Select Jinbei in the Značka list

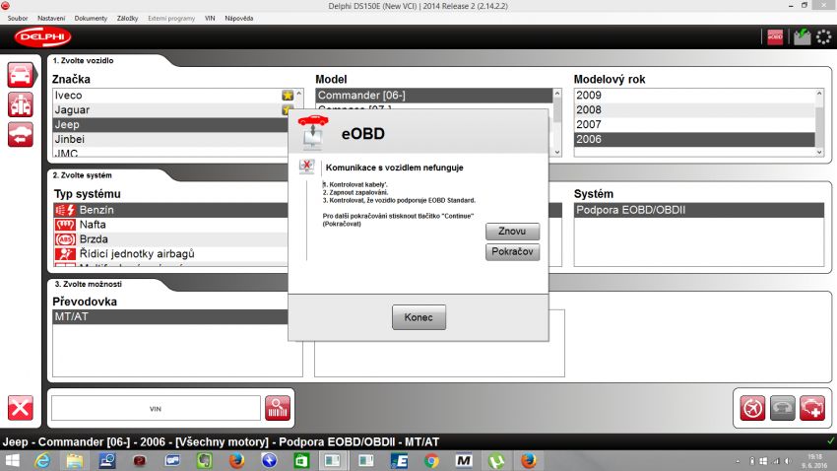coord(170,139)
